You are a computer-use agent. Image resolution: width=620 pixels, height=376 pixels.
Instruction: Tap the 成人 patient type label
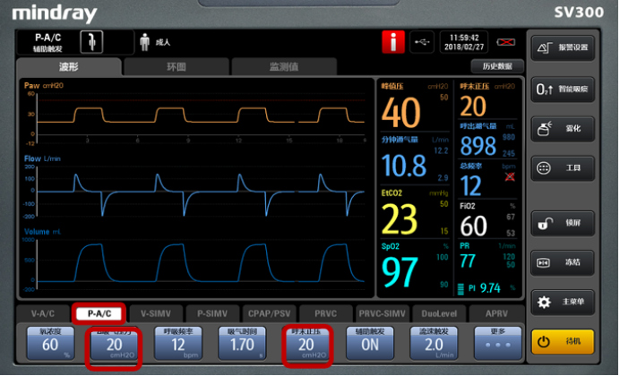(162, 42)
